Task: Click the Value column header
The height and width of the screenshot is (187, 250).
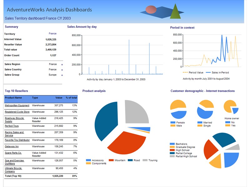Action: click(x=59, y=98)
